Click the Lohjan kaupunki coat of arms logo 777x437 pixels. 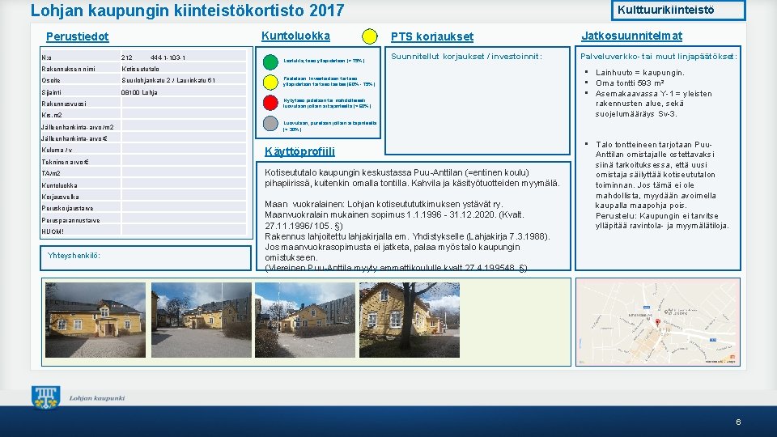point(46,397)
